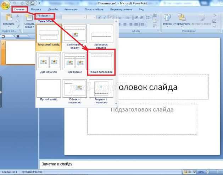Expand the Вставить paste dropdown arrow
Viewport: 223px width, 175px height.
[9, 27]
